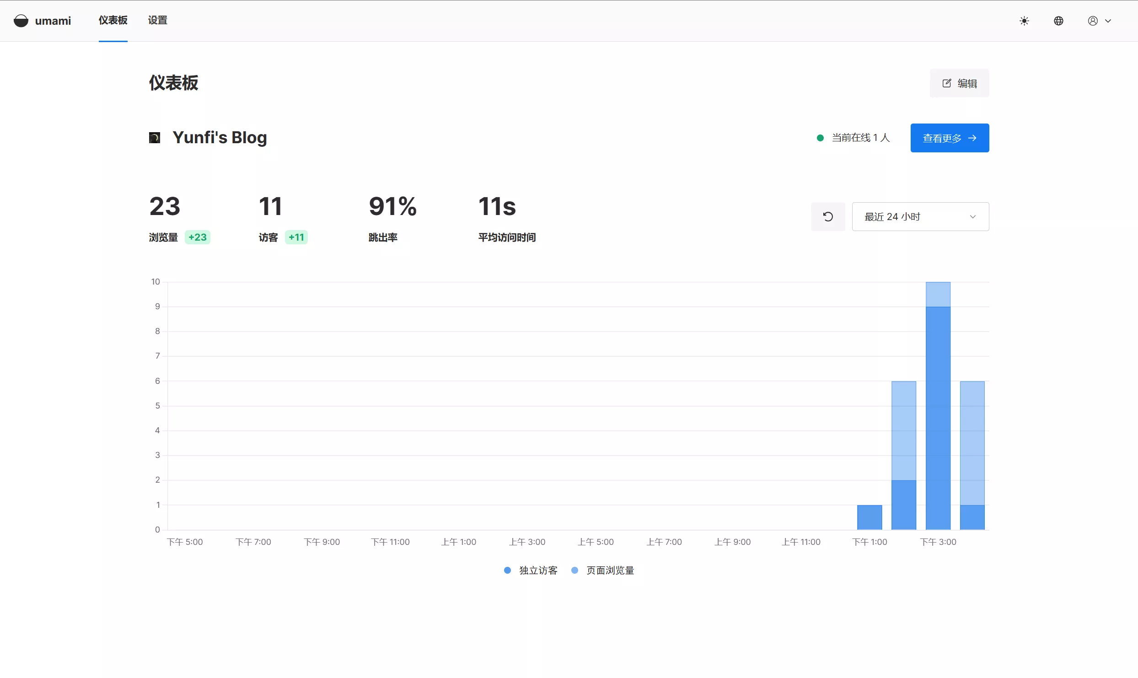
Task: Click the +23 change badge under 浏览量
Action: coord(197,237)
